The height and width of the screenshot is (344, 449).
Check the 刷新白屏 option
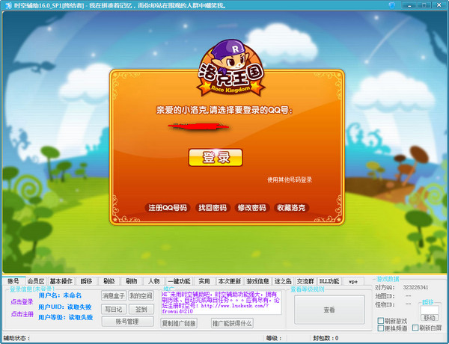click(415, 328)
